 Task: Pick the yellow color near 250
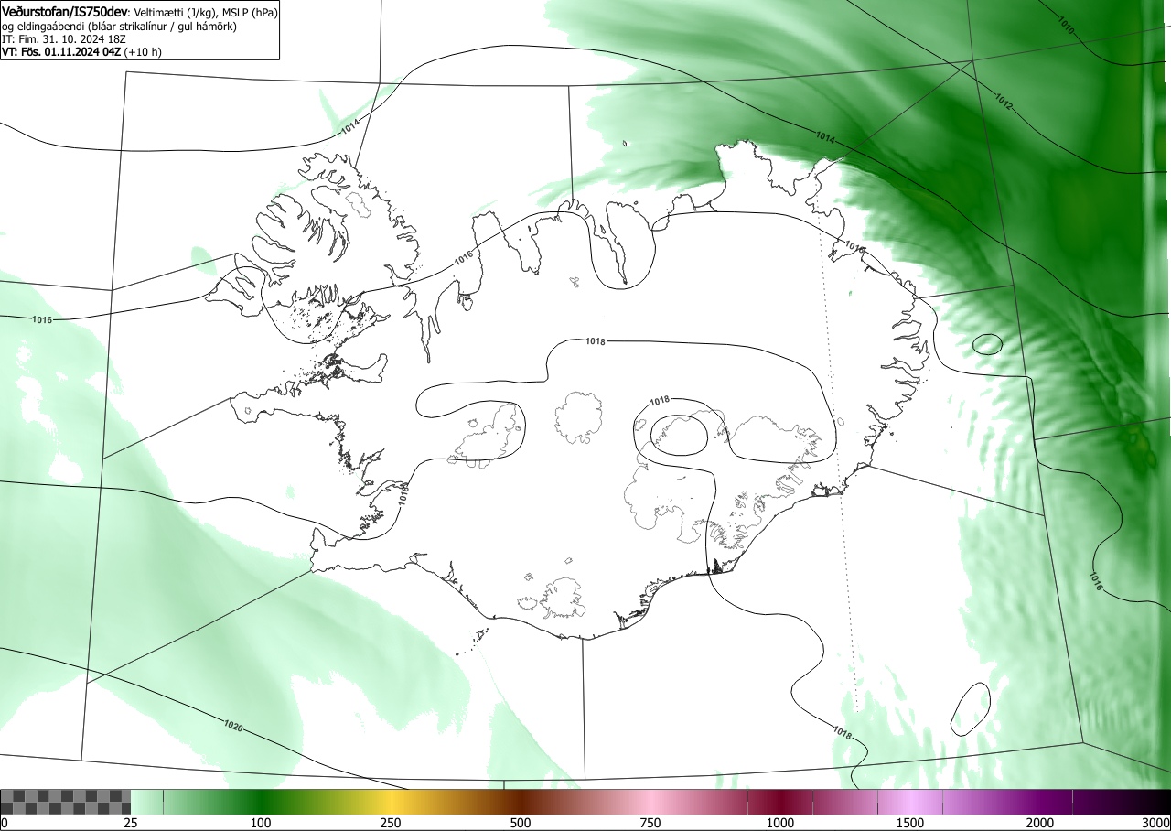(x=391, y=802)
